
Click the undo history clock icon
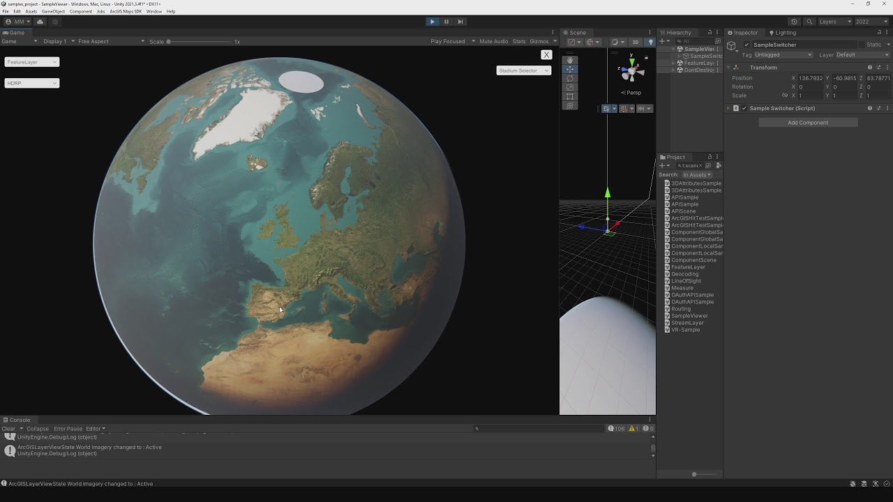(x=794, y=22)
